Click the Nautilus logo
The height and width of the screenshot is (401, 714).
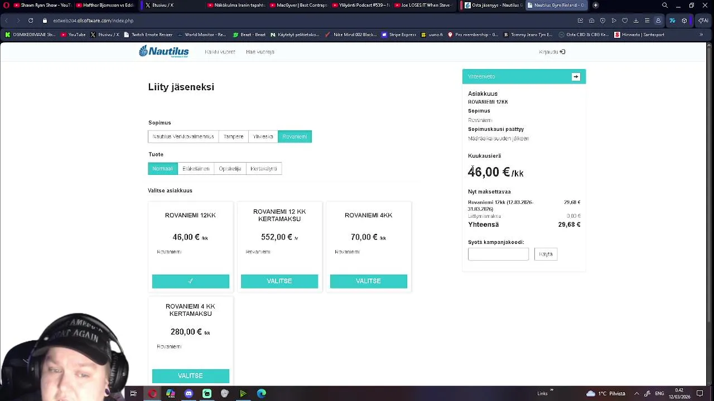pos(164,51)
